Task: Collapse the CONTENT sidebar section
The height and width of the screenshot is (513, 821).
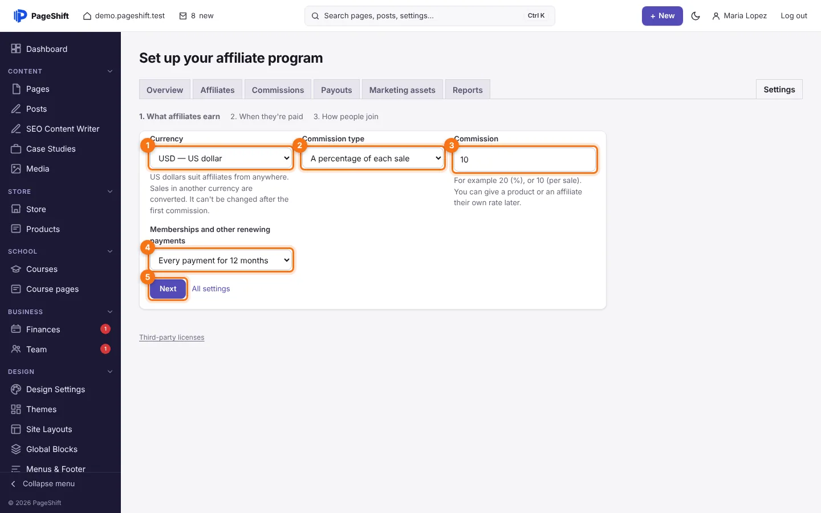Action: tap(110, 71)
